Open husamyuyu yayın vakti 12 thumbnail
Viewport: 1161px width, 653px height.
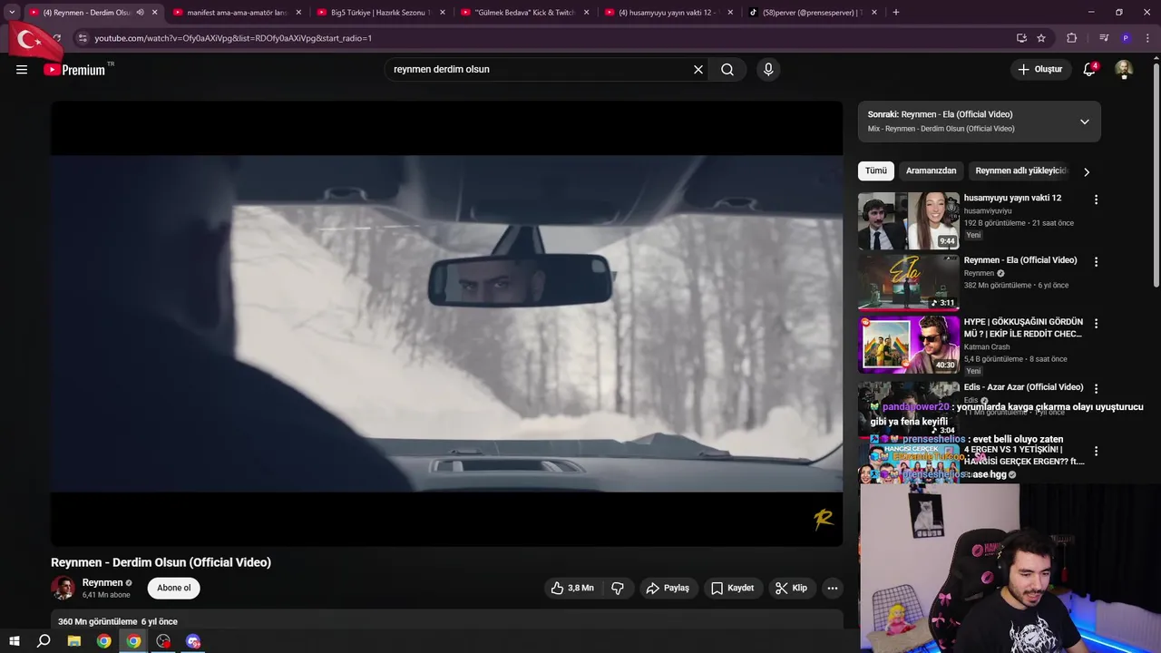point(908,220)
